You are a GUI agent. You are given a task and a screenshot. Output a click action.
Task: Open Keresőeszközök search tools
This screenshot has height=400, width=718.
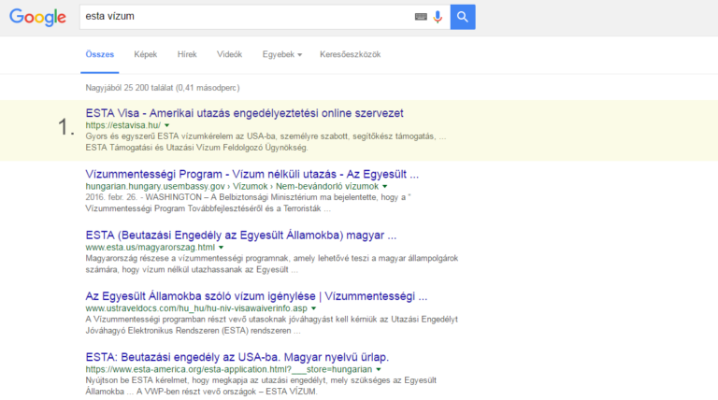click(x=350, y=54)
